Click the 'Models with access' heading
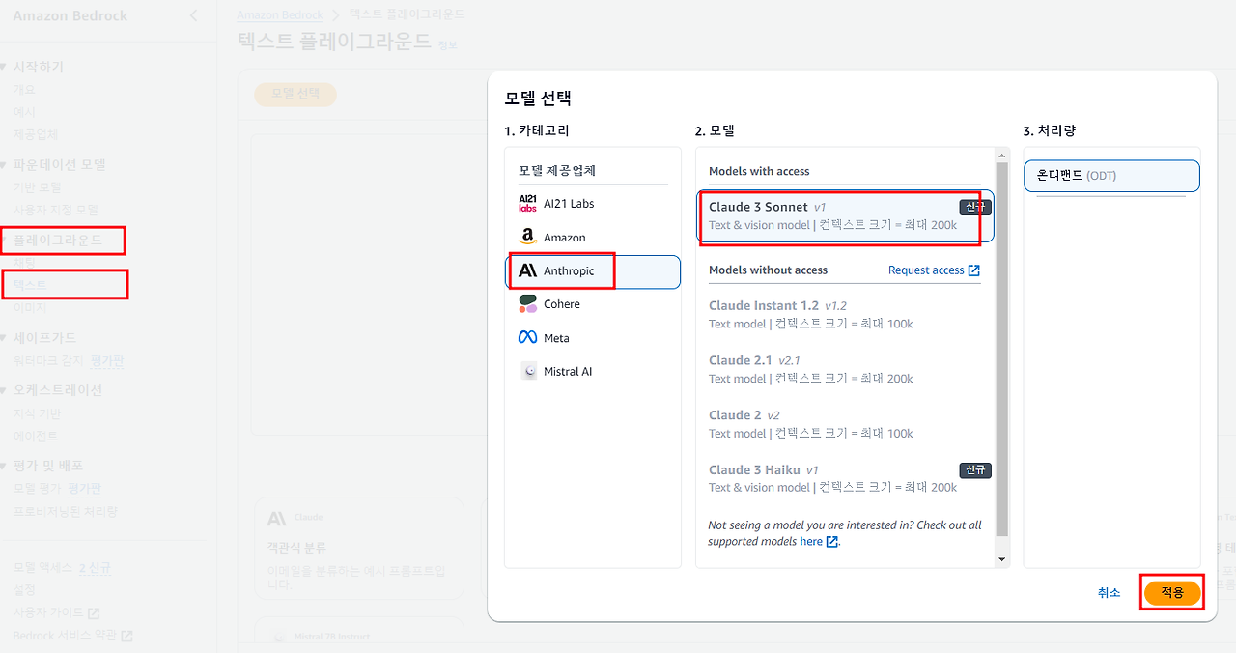Viewport: 1236px width, 653px height. click(x=759, y=171)
